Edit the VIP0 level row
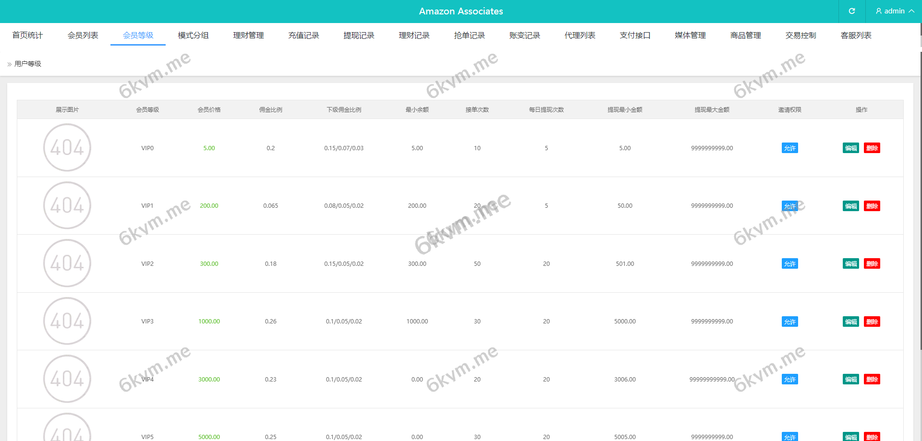Image resolution: width=922 pixels, height=441 pixels. coord(850,148)
